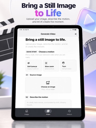Click the wind icon on Soft breeze

click(x=29, y=63)
